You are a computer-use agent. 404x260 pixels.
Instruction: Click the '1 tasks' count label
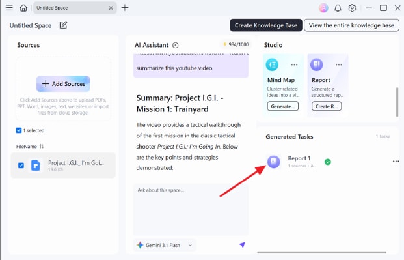tap(383, 136)
